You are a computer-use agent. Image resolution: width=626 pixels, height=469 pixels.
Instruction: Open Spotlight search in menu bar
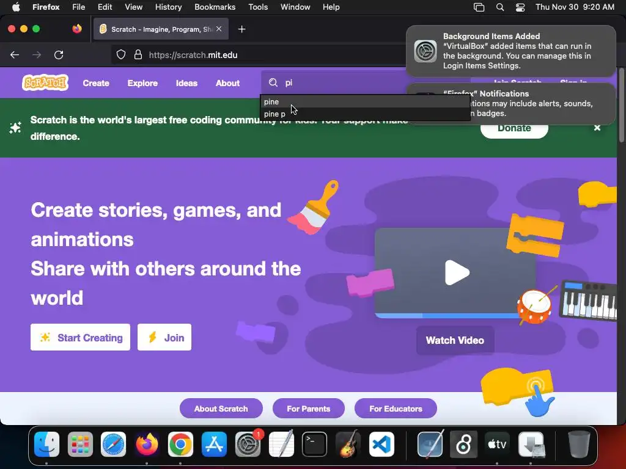(500, 7)
